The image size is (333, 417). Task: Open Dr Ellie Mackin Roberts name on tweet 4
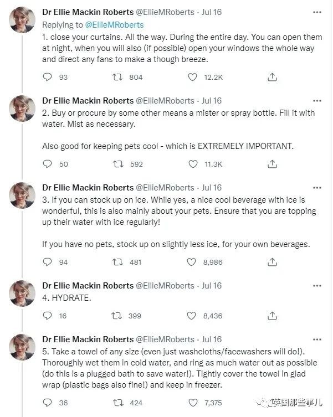(x=88, y=286)
